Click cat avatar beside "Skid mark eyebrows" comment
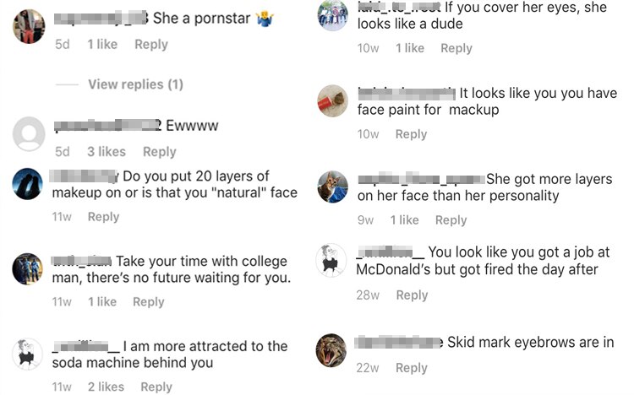The image size is (634, 395). point(332,349)
